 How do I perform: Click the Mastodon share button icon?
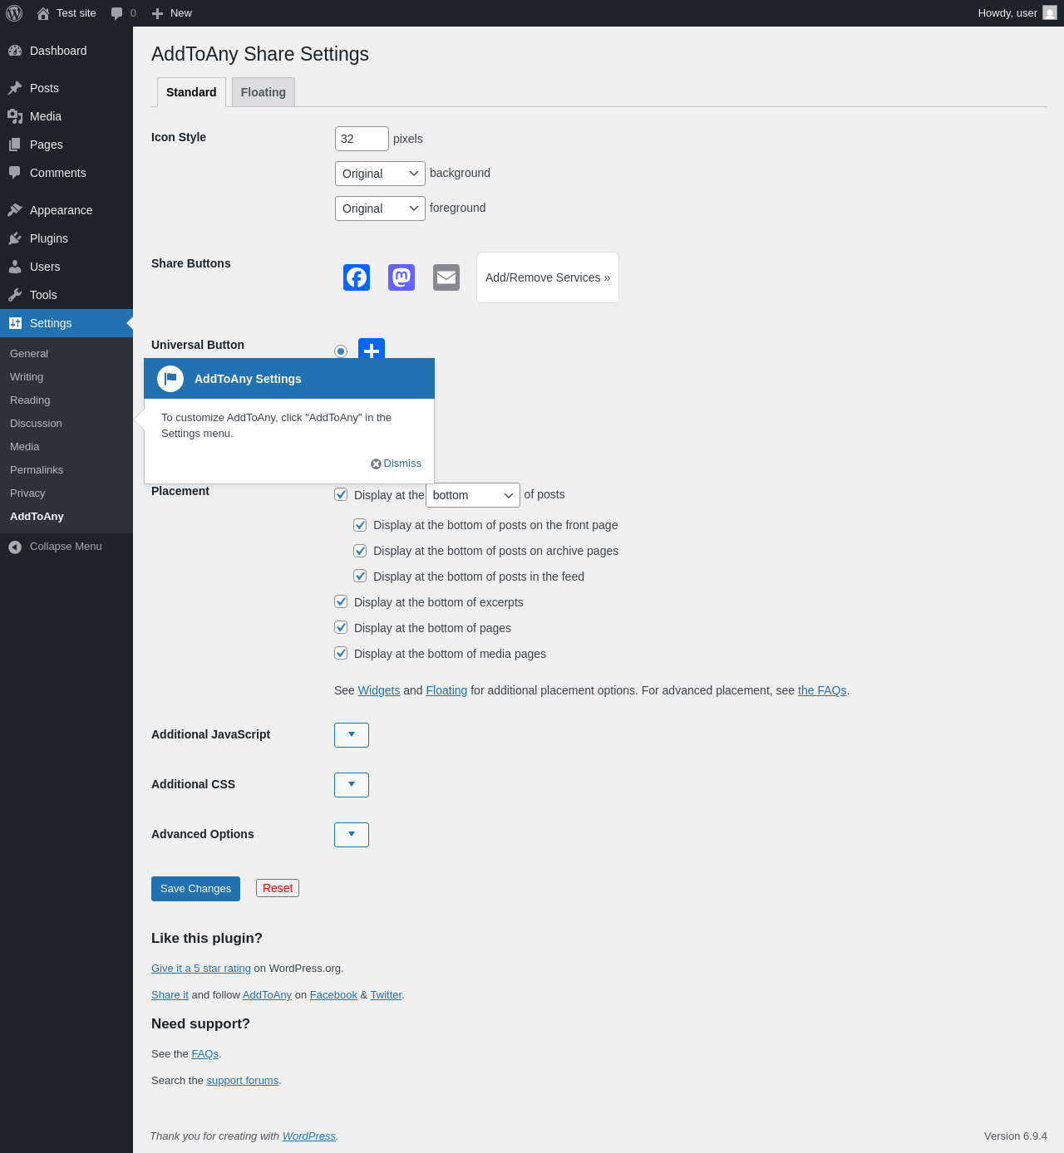pos(401,277)
